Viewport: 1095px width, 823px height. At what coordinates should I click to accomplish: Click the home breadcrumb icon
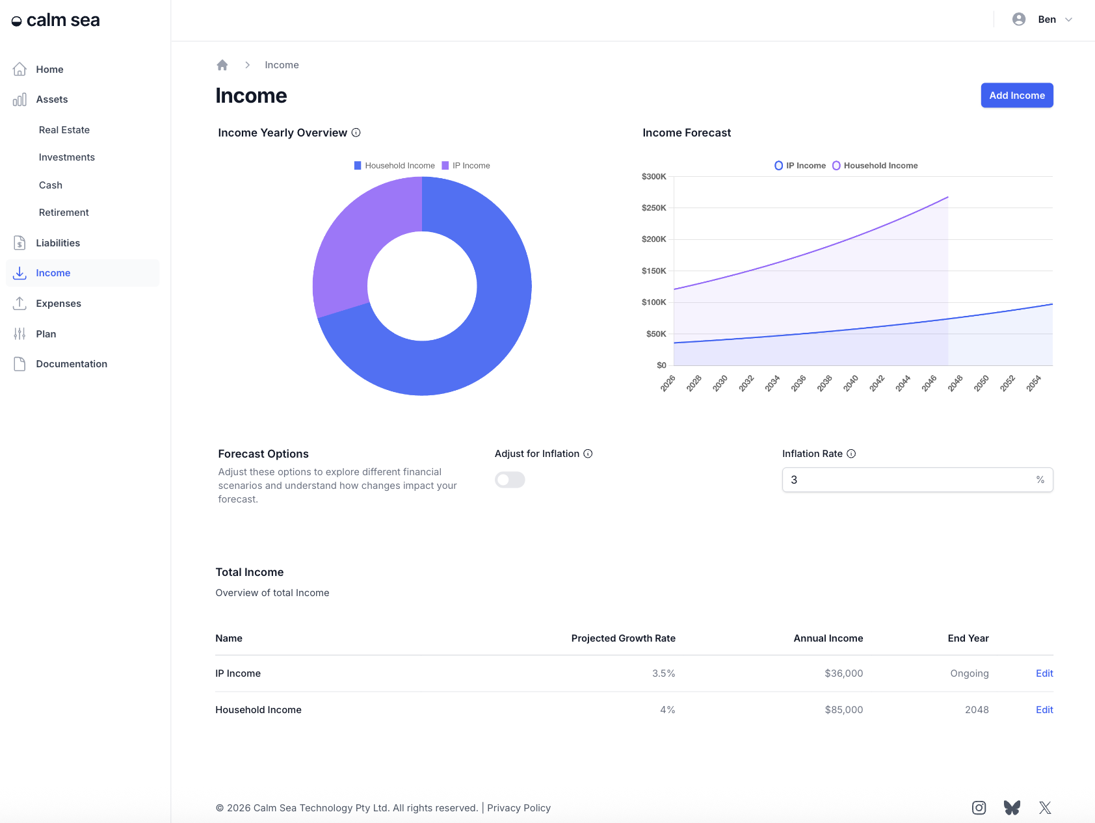[222, 65]
